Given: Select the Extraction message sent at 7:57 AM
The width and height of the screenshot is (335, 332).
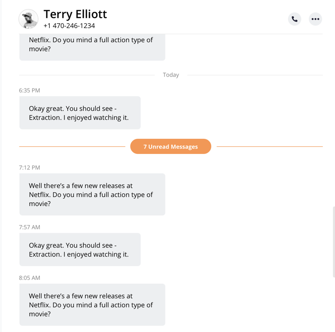Looking at the screenshot, I should 80,250.
